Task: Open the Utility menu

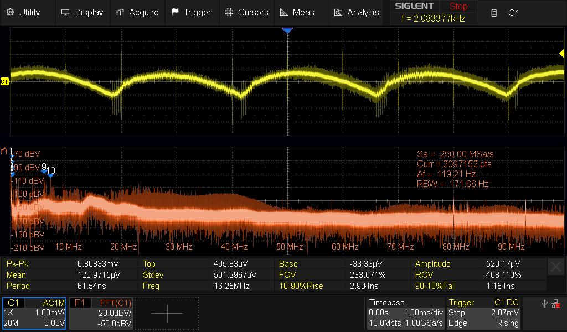Action: (23, 12)
